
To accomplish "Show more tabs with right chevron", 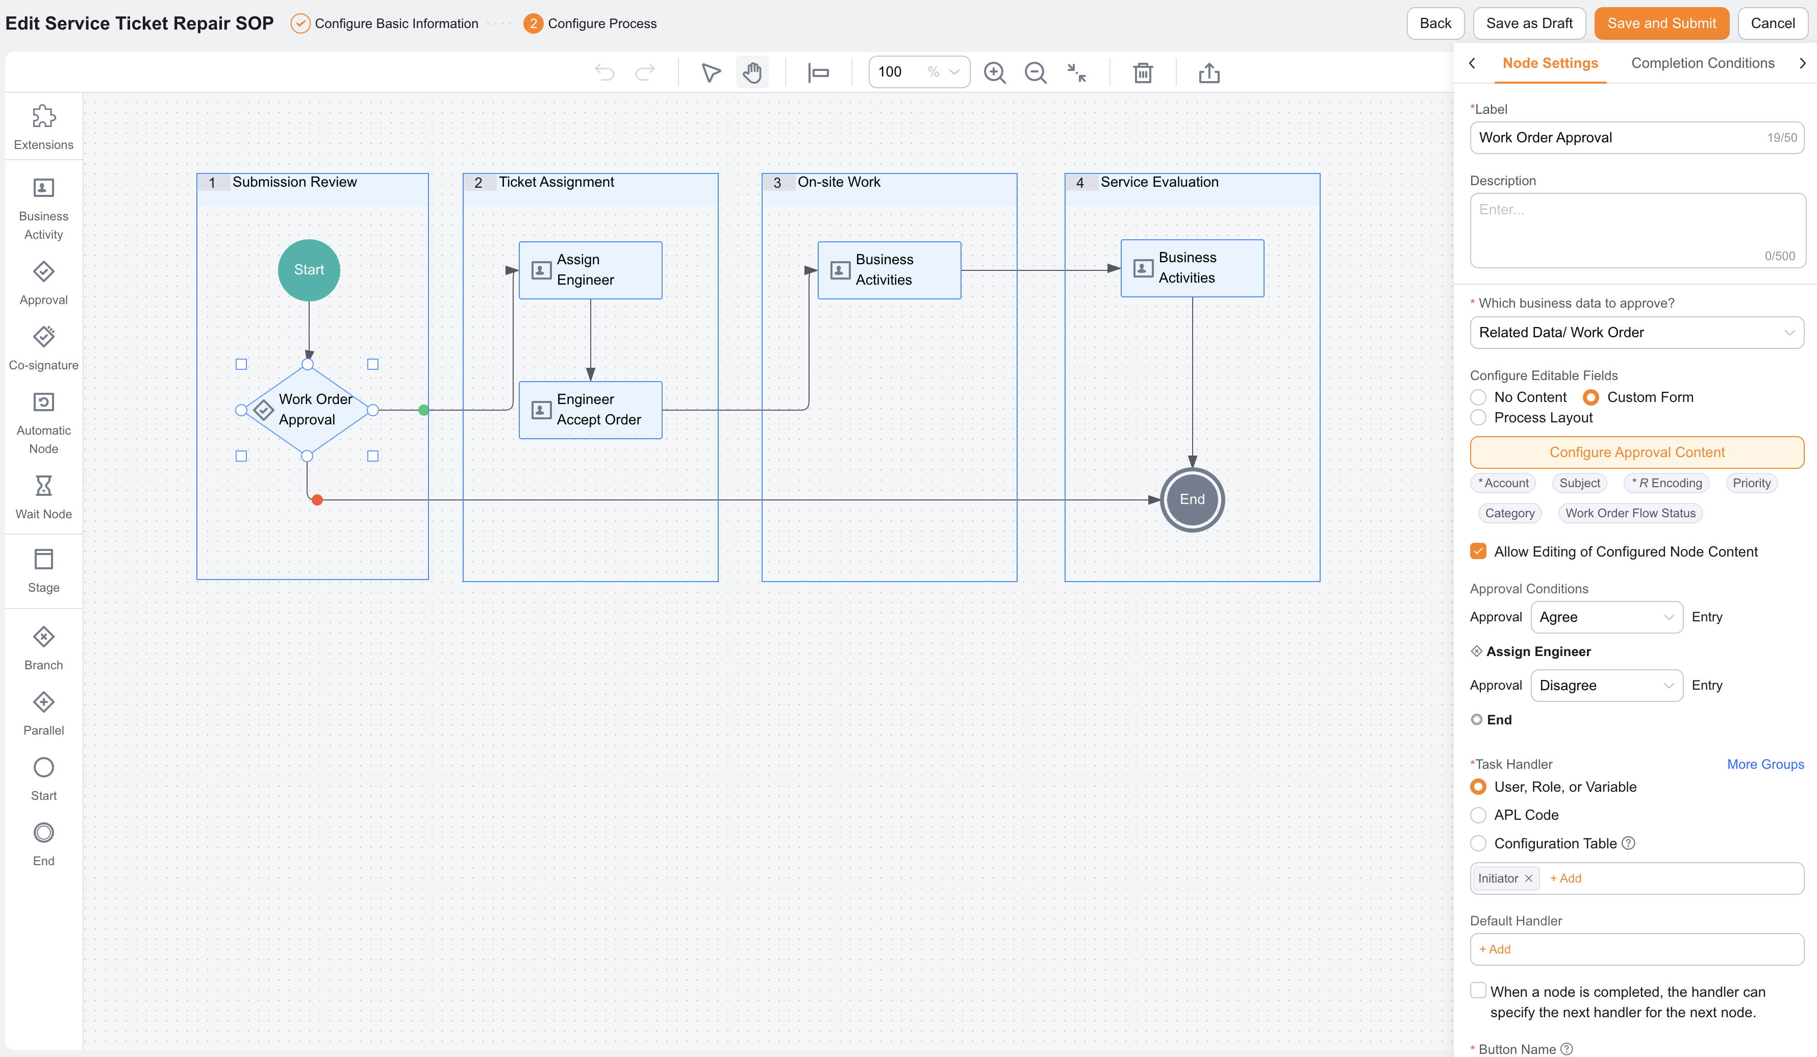I will [x=1802, y=63].
